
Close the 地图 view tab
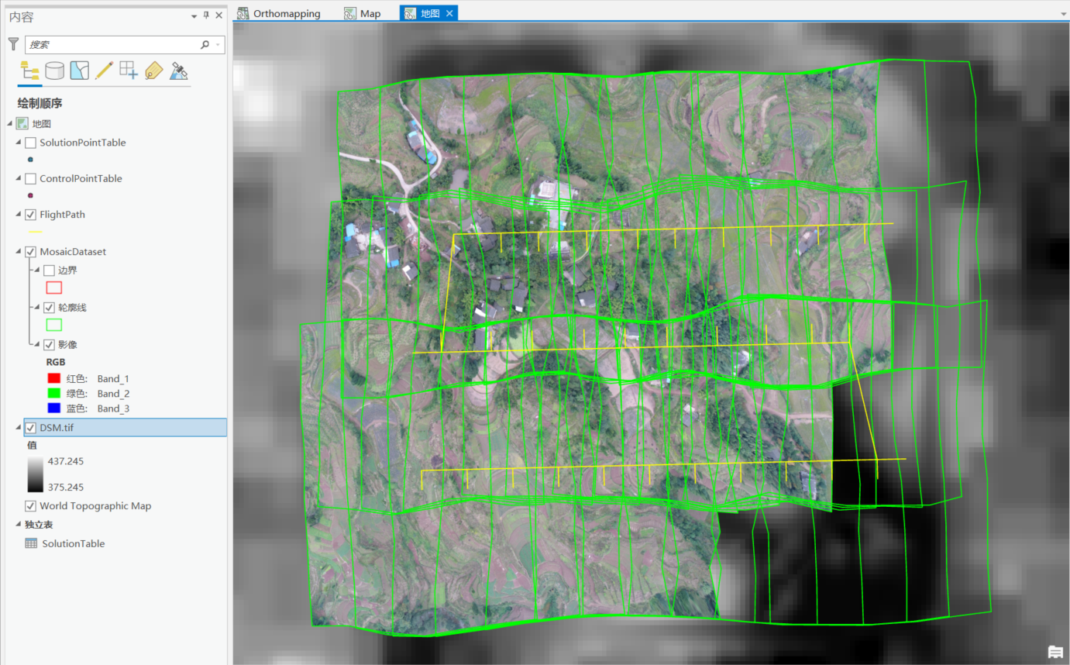click(x=449, y=13)
